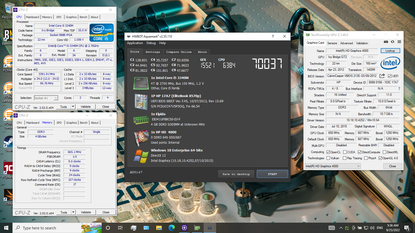Open the notification center icon
The width and height of the screenshot is (415, 233).
tap(407, 228)
